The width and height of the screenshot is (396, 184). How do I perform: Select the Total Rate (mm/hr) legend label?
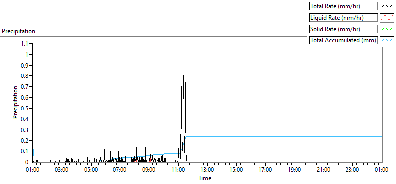(x=344, y=6)
